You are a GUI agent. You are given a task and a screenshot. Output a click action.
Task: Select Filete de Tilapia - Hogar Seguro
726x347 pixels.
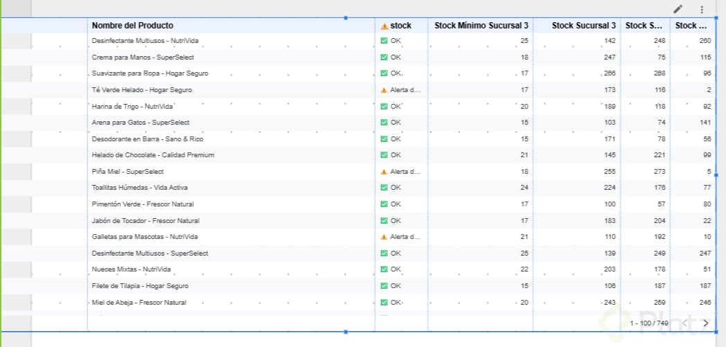tap(140, 286)
